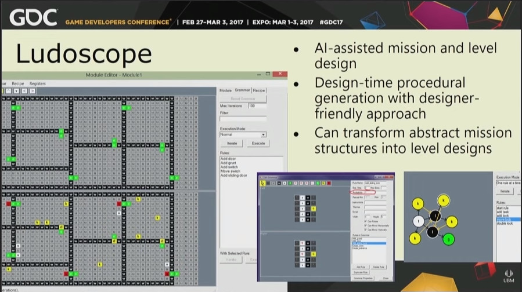Switch to the Grammar tab
Image resolution: width=522 pixels, height=292 pixels.
tap(242, 90)
